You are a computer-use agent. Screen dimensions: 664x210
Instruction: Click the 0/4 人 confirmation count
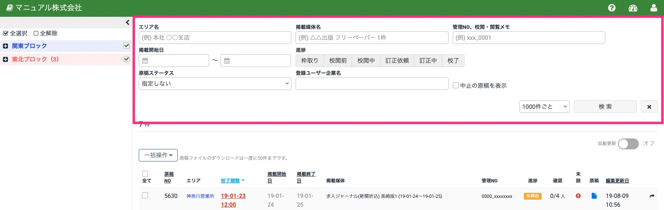point(558,196)
